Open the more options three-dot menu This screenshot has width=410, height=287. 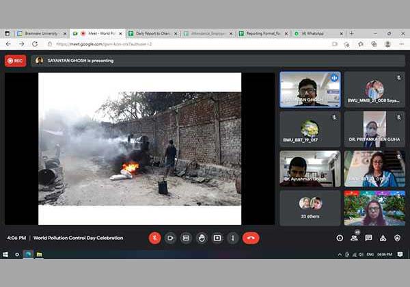tap(232, 238)
